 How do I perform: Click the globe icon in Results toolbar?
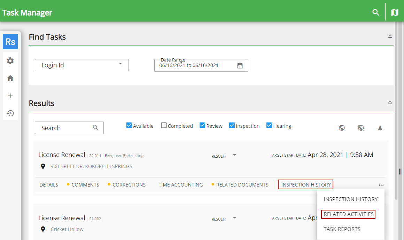click(x=342, y=128)
